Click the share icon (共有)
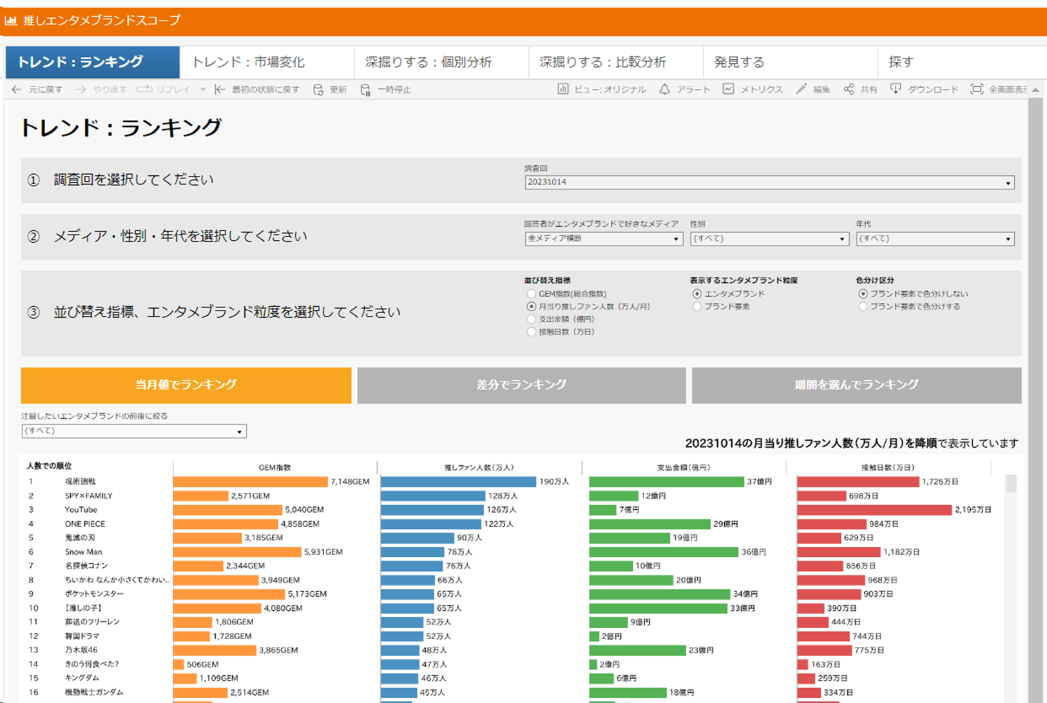Image resolution: width=1047 pixels, height=703 pixels. click(849, 89)
